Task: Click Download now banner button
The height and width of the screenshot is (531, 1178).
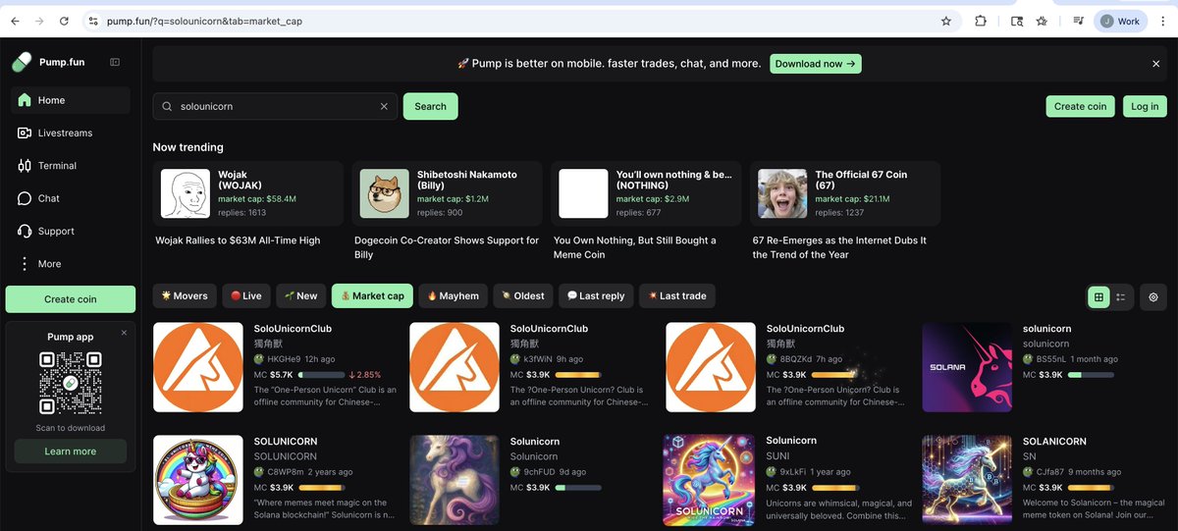Action: click(x=816, y=64)
